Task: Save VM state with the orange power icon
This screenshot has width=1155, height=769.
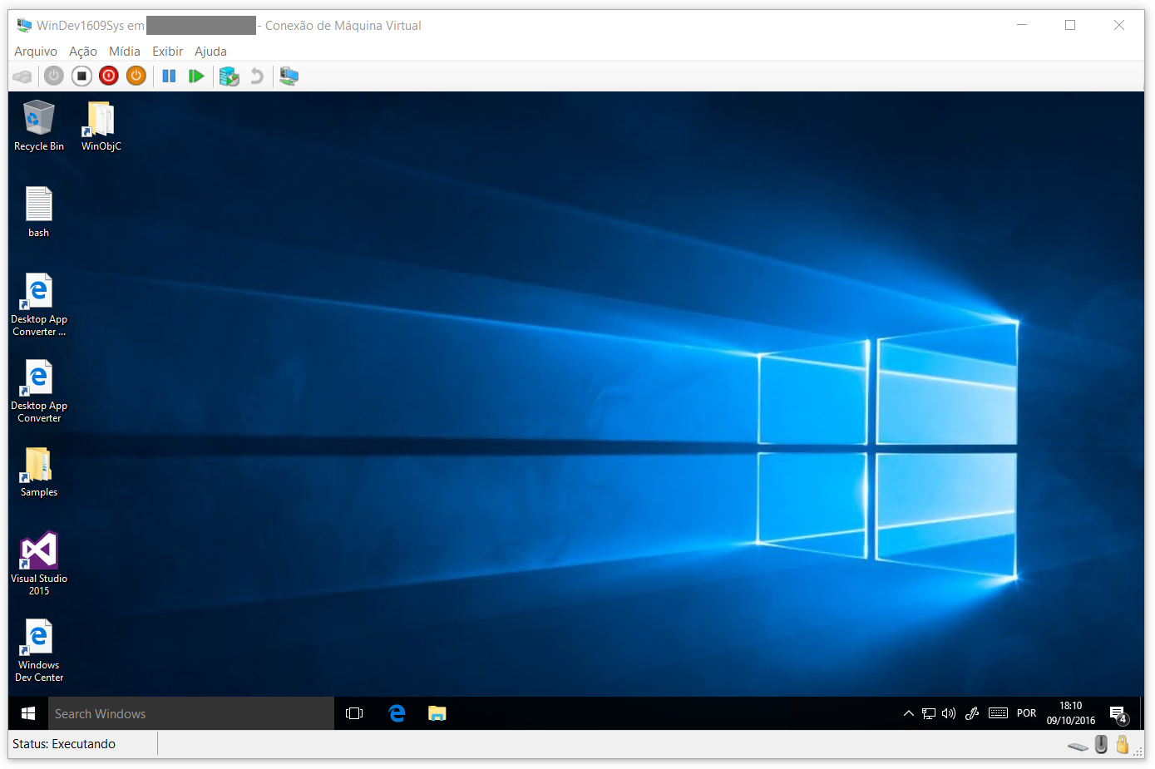Action: click(136, 76)
